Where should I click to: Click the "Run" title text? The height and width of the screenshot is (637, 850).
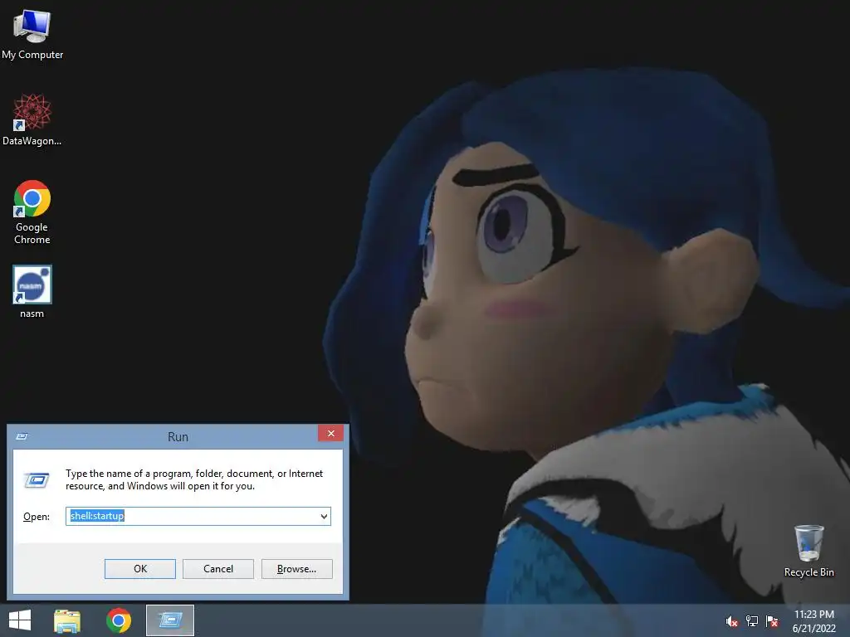pos(178,437)
